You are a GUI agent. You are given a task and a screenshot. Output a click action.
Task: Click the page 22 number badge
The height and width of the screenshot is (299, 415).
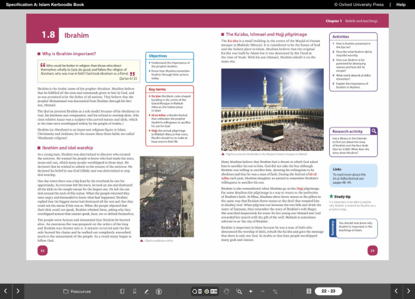[42, 250]
